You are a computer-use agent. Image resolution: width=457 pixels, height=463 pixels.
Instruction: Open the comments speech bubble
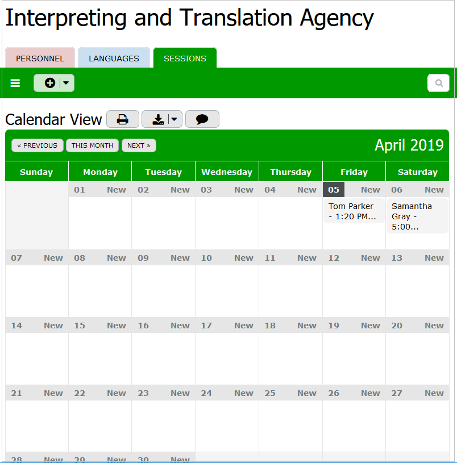pos(202,119)
